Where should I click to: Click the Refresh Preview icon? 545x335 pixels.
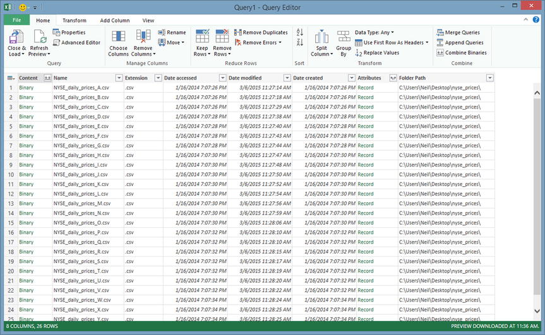pyautogui.click(x=39, y=37)
